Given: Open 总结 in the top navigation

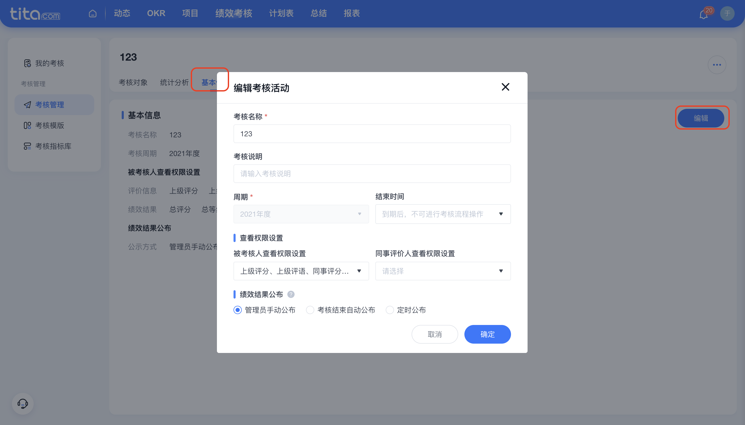Looking at the screenshot, I should point(318,13).
